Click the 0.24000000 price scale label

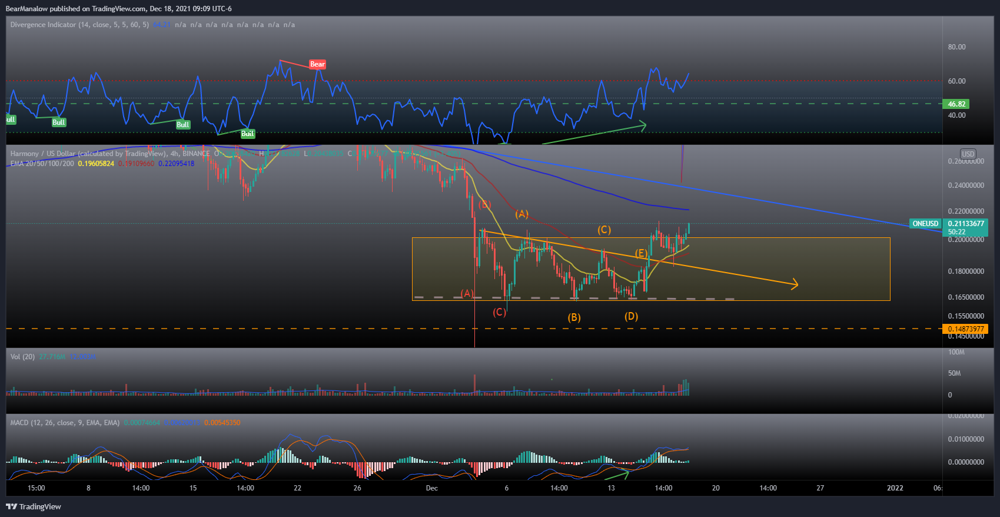[966, 185]
